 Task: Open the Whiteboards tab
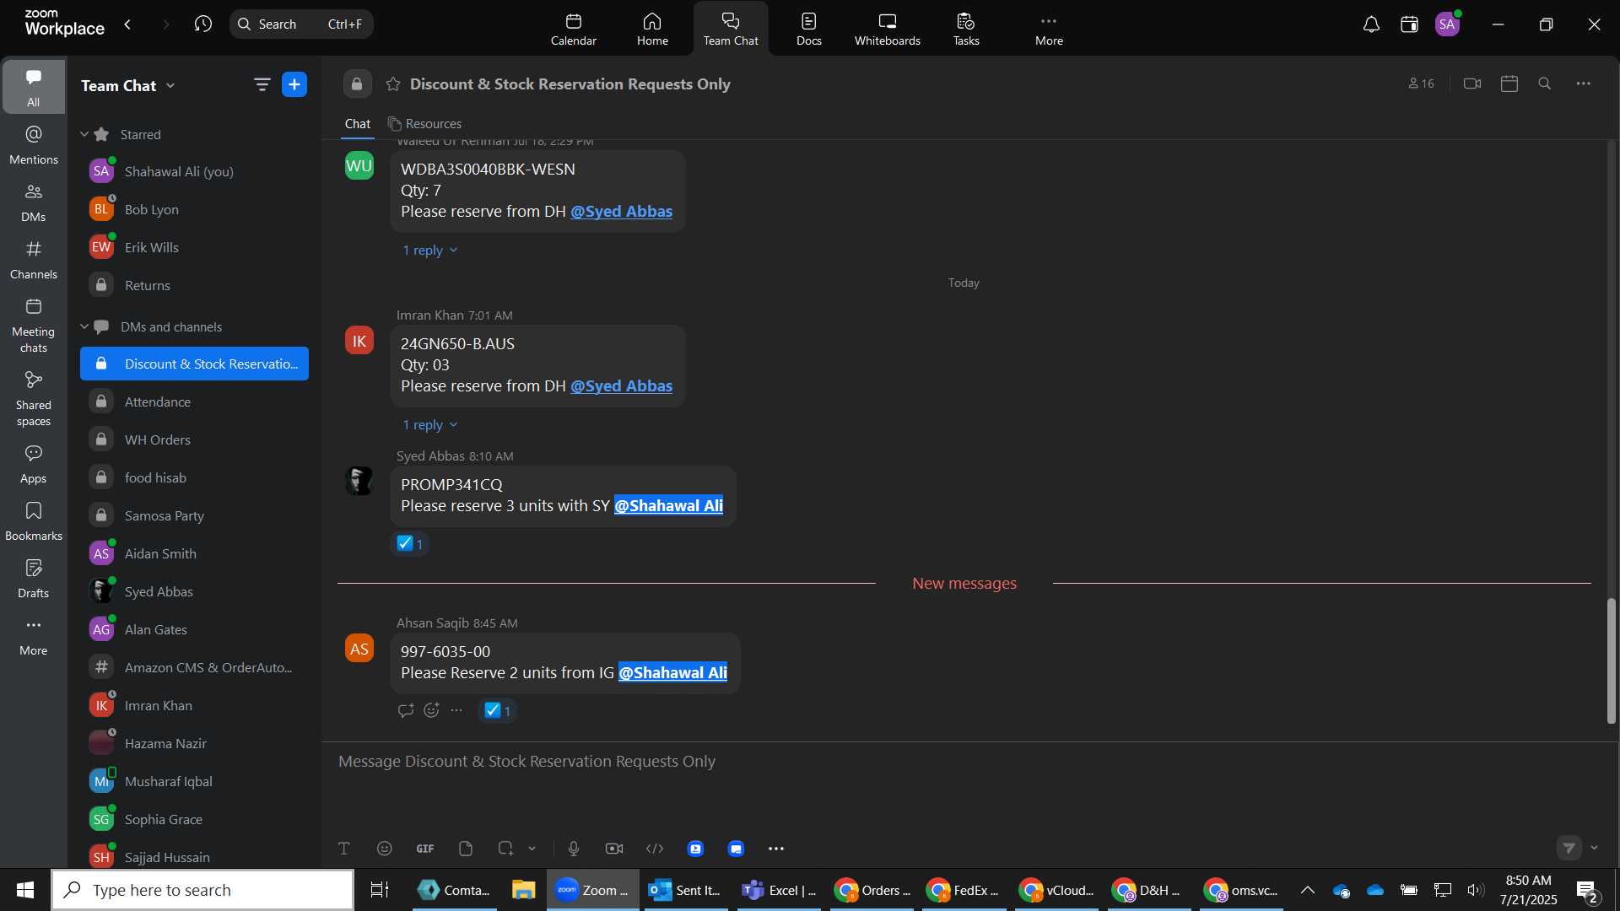click(887, 29)
